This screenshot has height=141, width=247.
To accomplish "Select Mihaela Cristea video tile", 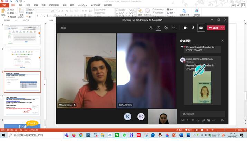I will (86, 71).
